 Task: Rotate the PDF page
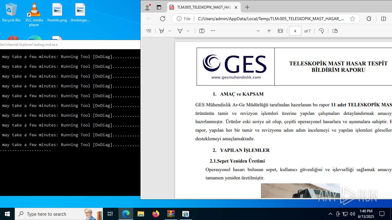tap(321, 31)
